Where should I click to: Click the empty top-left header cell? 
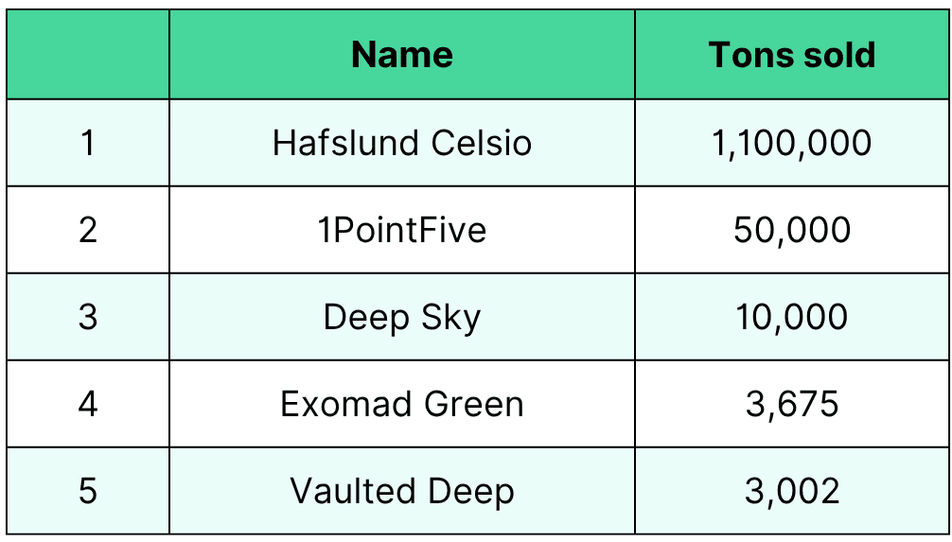click(x=88, y=55)
